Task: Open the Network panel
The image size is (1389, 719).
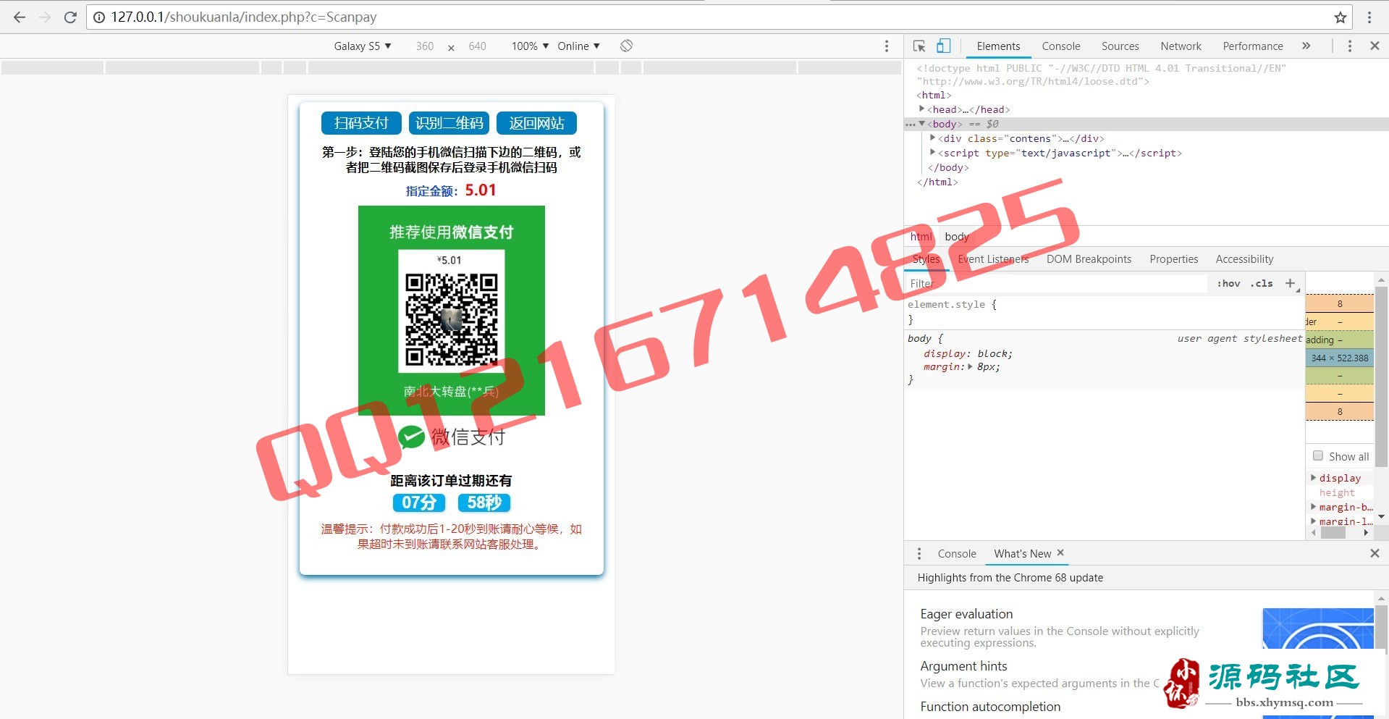Action: (1181, 46)
